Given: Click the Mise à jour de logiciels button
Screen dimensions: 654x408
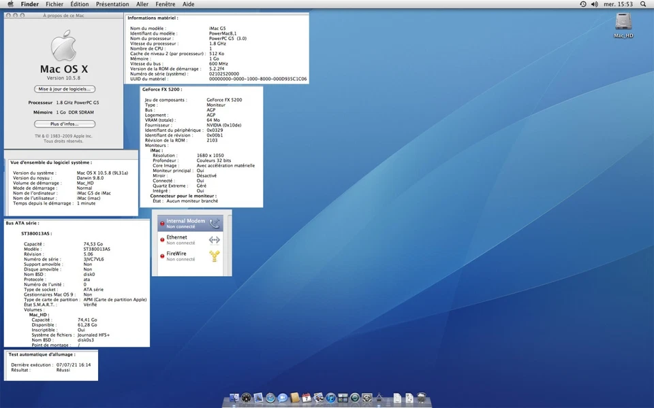Looking at the screenshot, I should (65, 89).
